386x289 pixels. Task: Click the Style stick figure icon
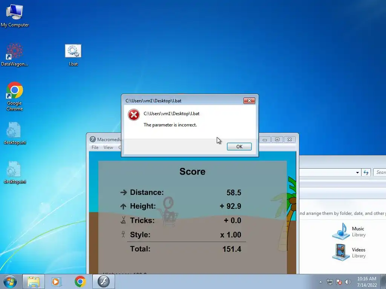point(123,234)
